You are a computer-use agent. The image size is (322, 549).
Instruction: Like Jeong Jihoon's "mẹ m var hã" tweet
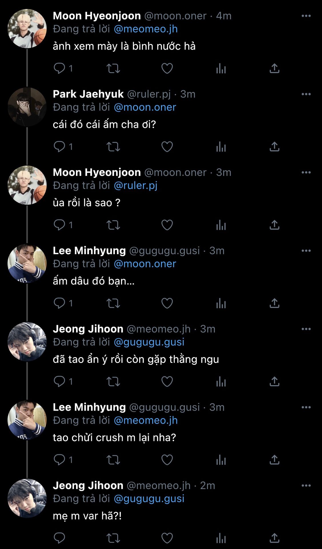(x=167, y=538)
